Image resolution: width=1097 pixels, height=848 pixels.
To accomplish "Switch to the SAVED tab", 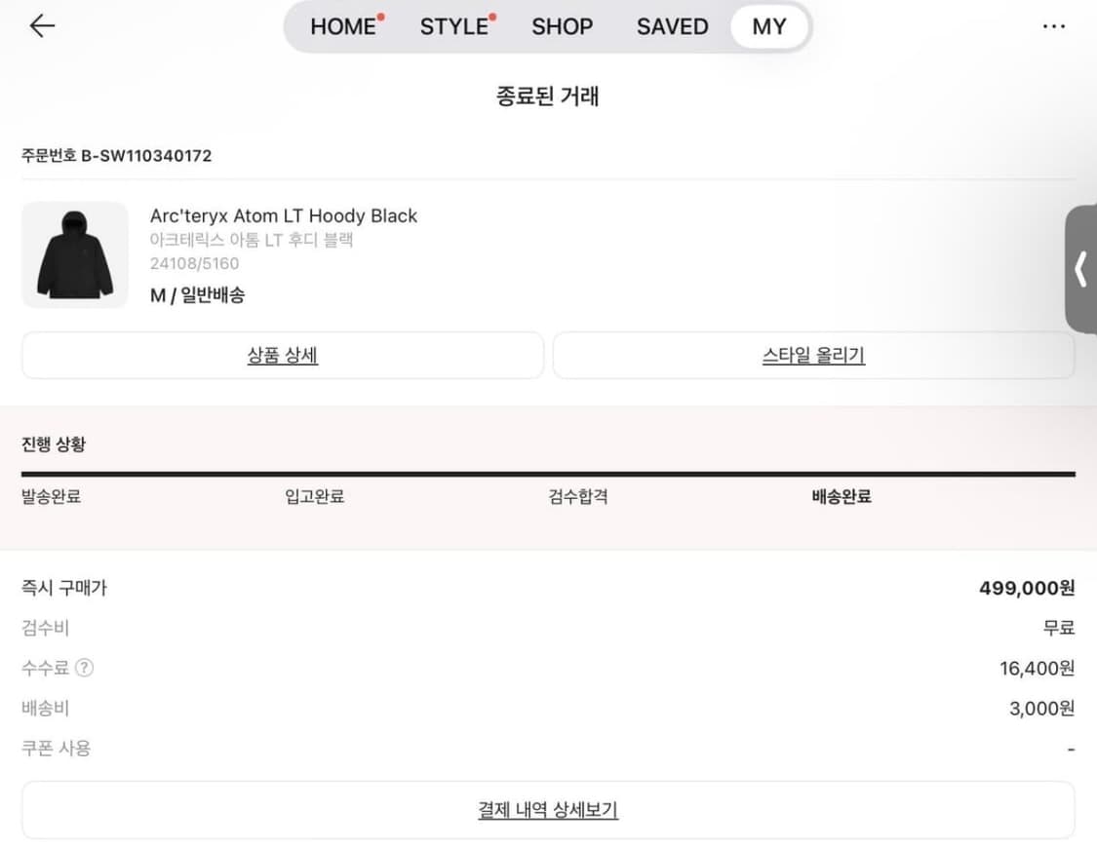I will [x=671, y=26].
